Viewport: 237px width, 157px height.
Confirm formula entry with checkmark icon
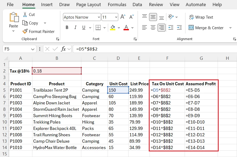[55, 49]
